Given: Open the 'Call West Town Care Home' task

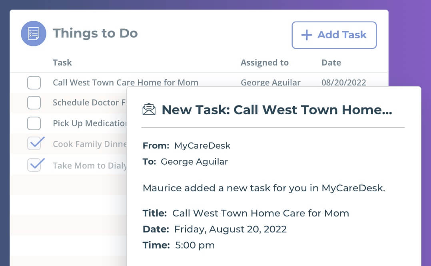Looking at the screenshot, I should click(126, 82).
